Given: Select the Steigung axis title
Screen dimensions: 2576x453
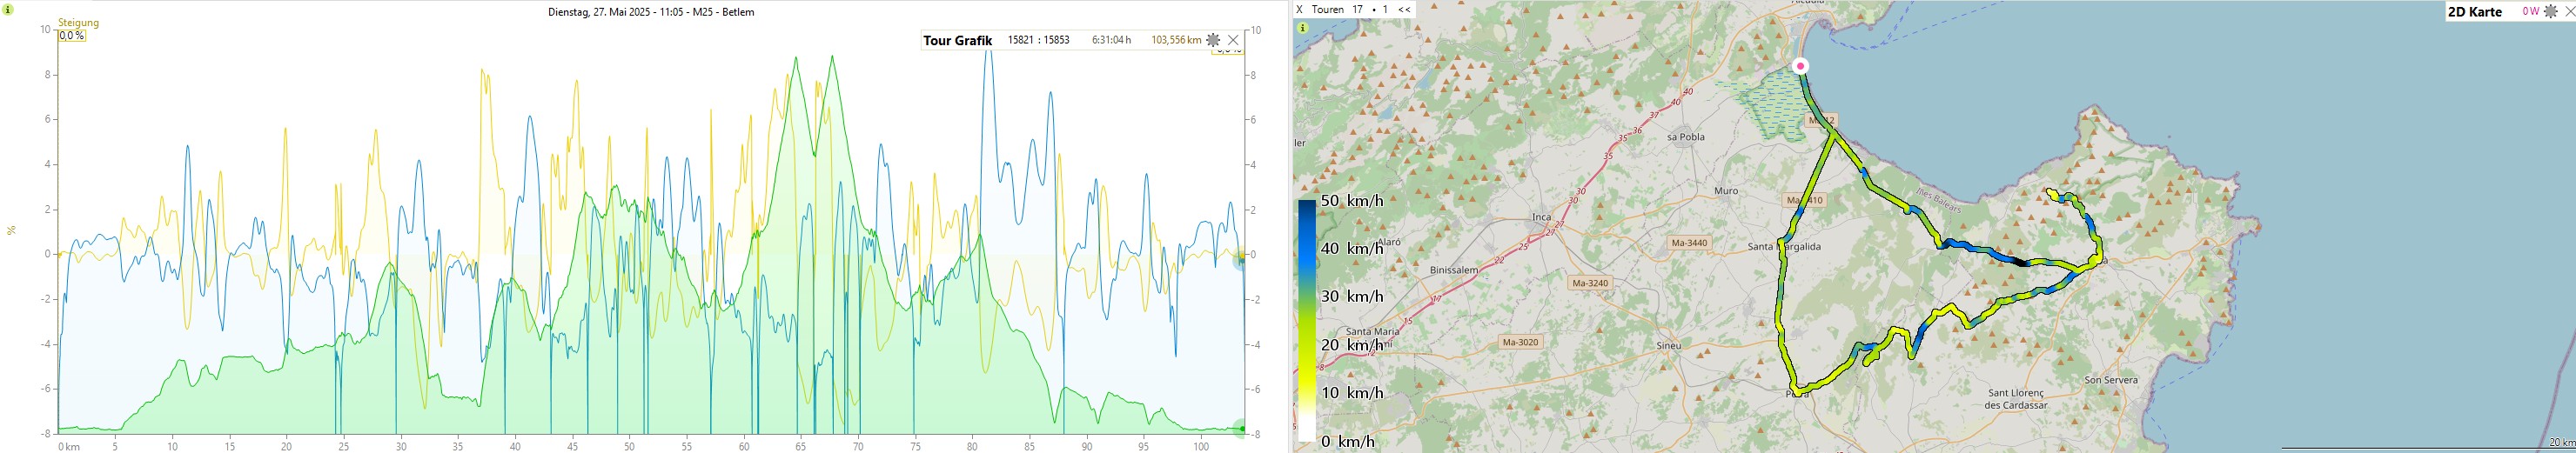Looking at the screenshot, I should click(78, 22).
